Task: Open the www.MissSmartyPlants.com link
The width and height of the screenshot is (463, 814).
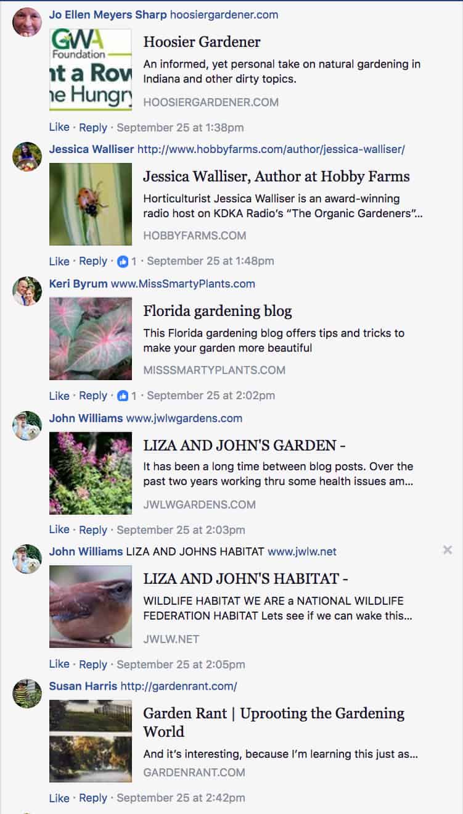Action: (x=183, y=284)
